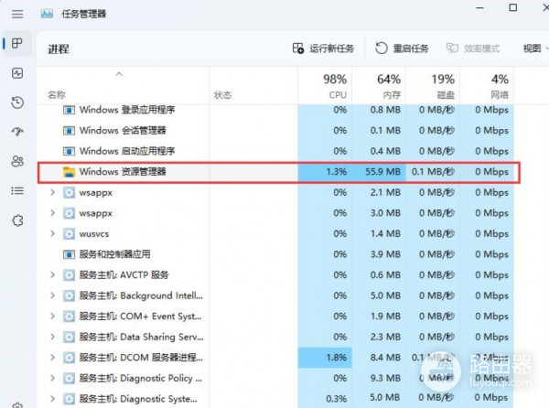The height and width of the screenshot is (408, 549).
Task: Expand the first wsappx process
Action: click(x=52, y=192)
